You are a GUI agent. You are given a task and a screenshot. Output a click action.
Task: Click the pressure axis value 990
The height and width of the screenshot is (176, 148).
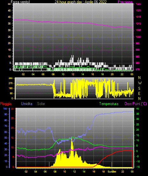[138, 50]
